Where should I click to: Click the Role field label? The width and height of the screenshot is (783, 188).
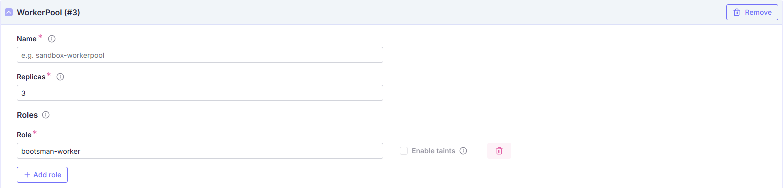click(24, 135)
